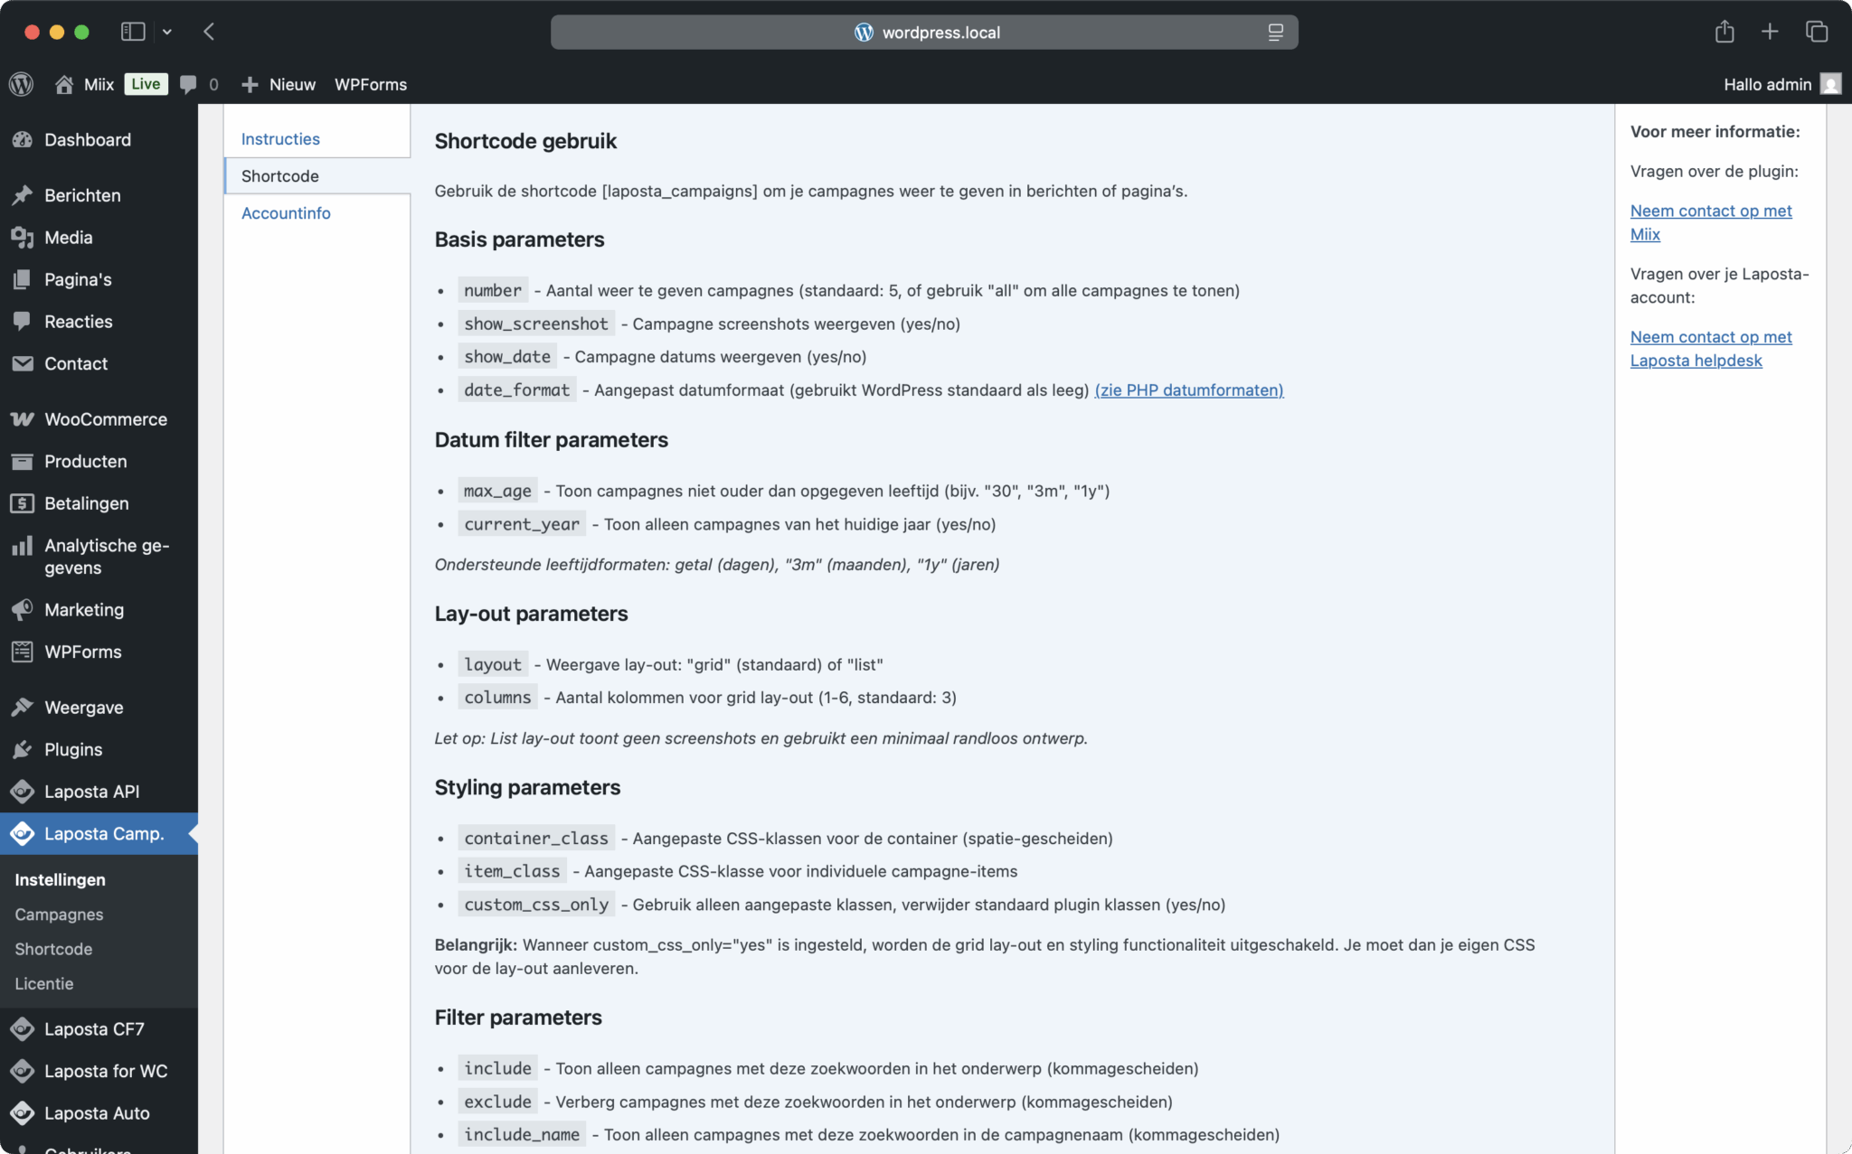
Task: Open the Nieuw menu in admin bar
Action: pyautogui.click(x=279, y=84)
